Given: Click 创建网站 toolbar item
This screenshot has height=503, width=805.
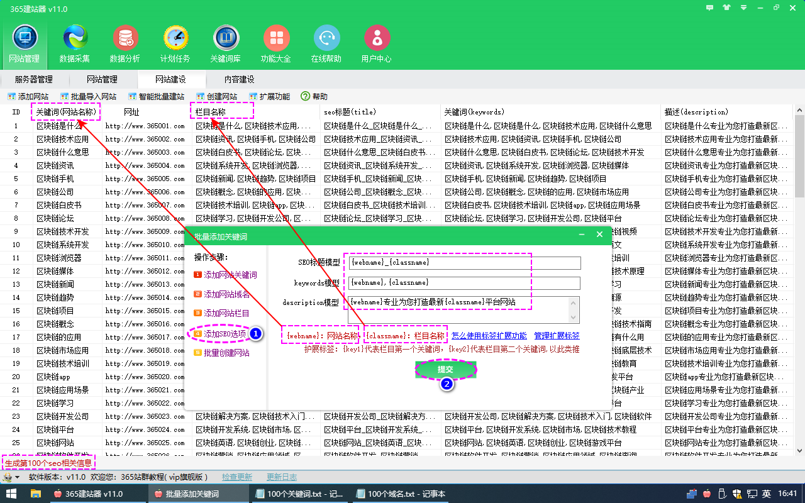Looking at the screenshot, I should 216,96.
